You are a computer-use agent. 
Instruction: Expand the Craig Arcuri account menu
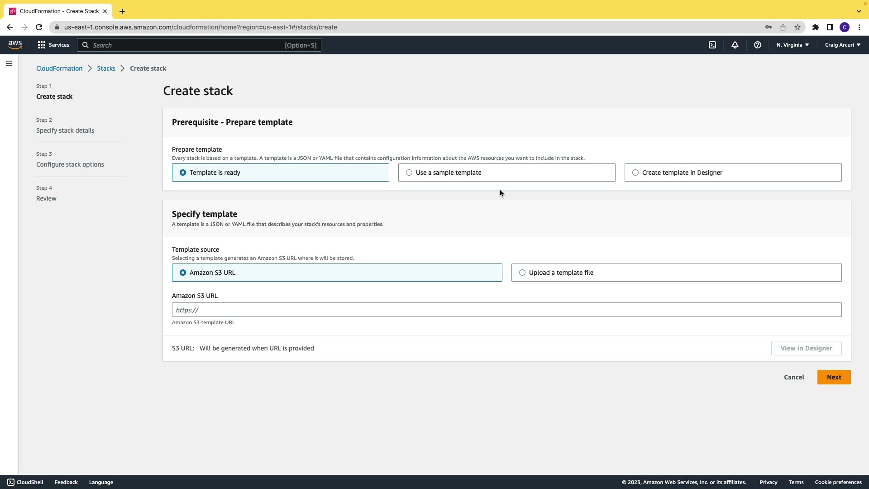(842, 45)
